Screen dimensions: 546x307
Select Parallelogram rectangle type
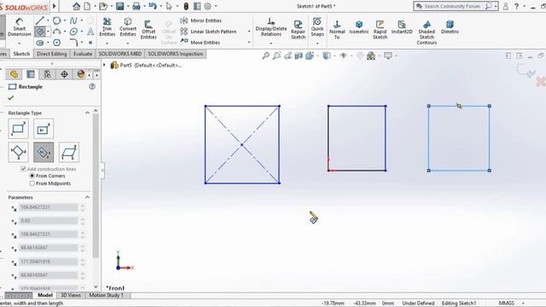69,152
